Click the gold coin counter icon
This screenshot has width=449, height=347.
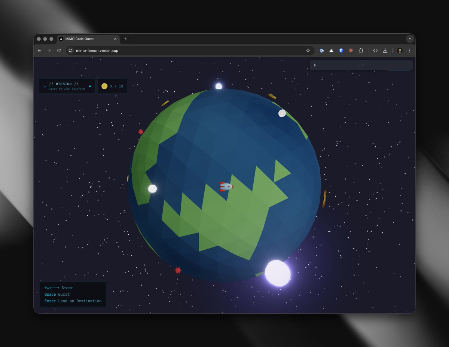click(104, 86)
